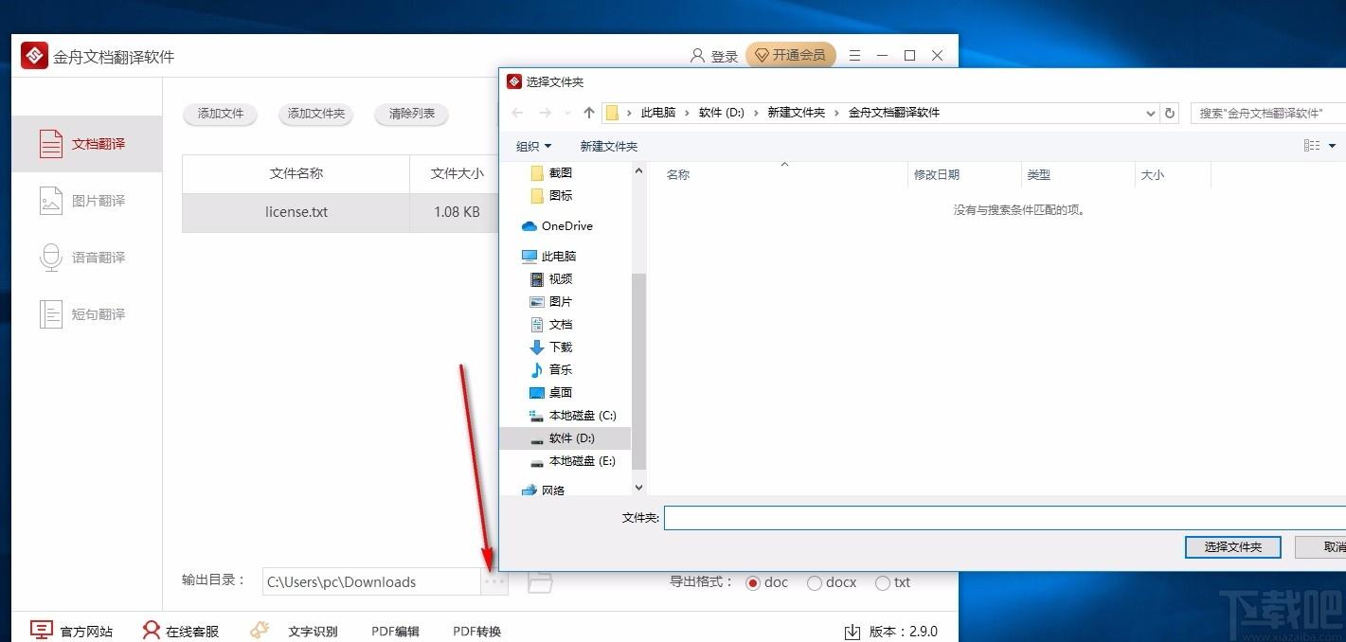Expand the address bar history dropdown

[1151, 113]
